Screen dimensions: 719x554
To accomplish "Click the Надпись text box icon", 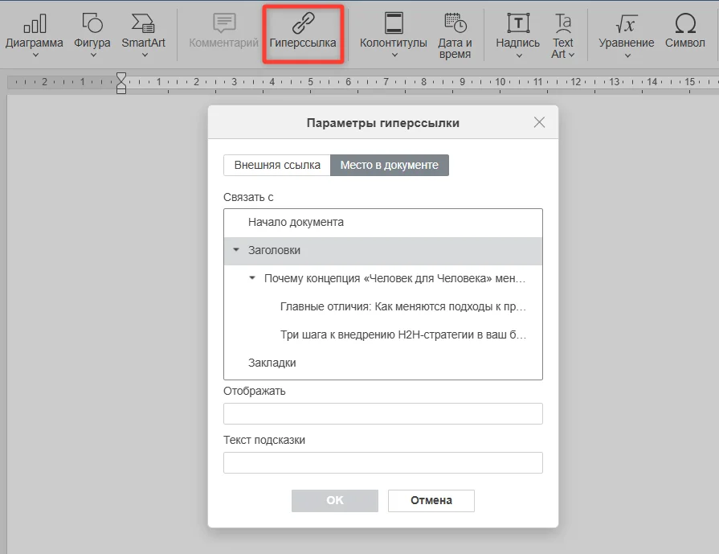I will (x=517, y=23).
